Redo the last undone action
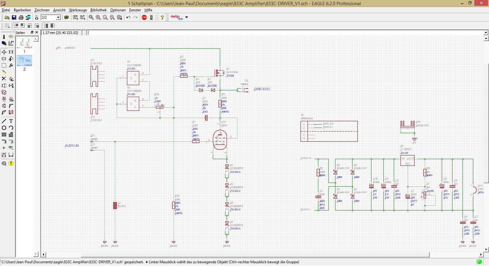This screenshot has width=489, height=266. 135,17
